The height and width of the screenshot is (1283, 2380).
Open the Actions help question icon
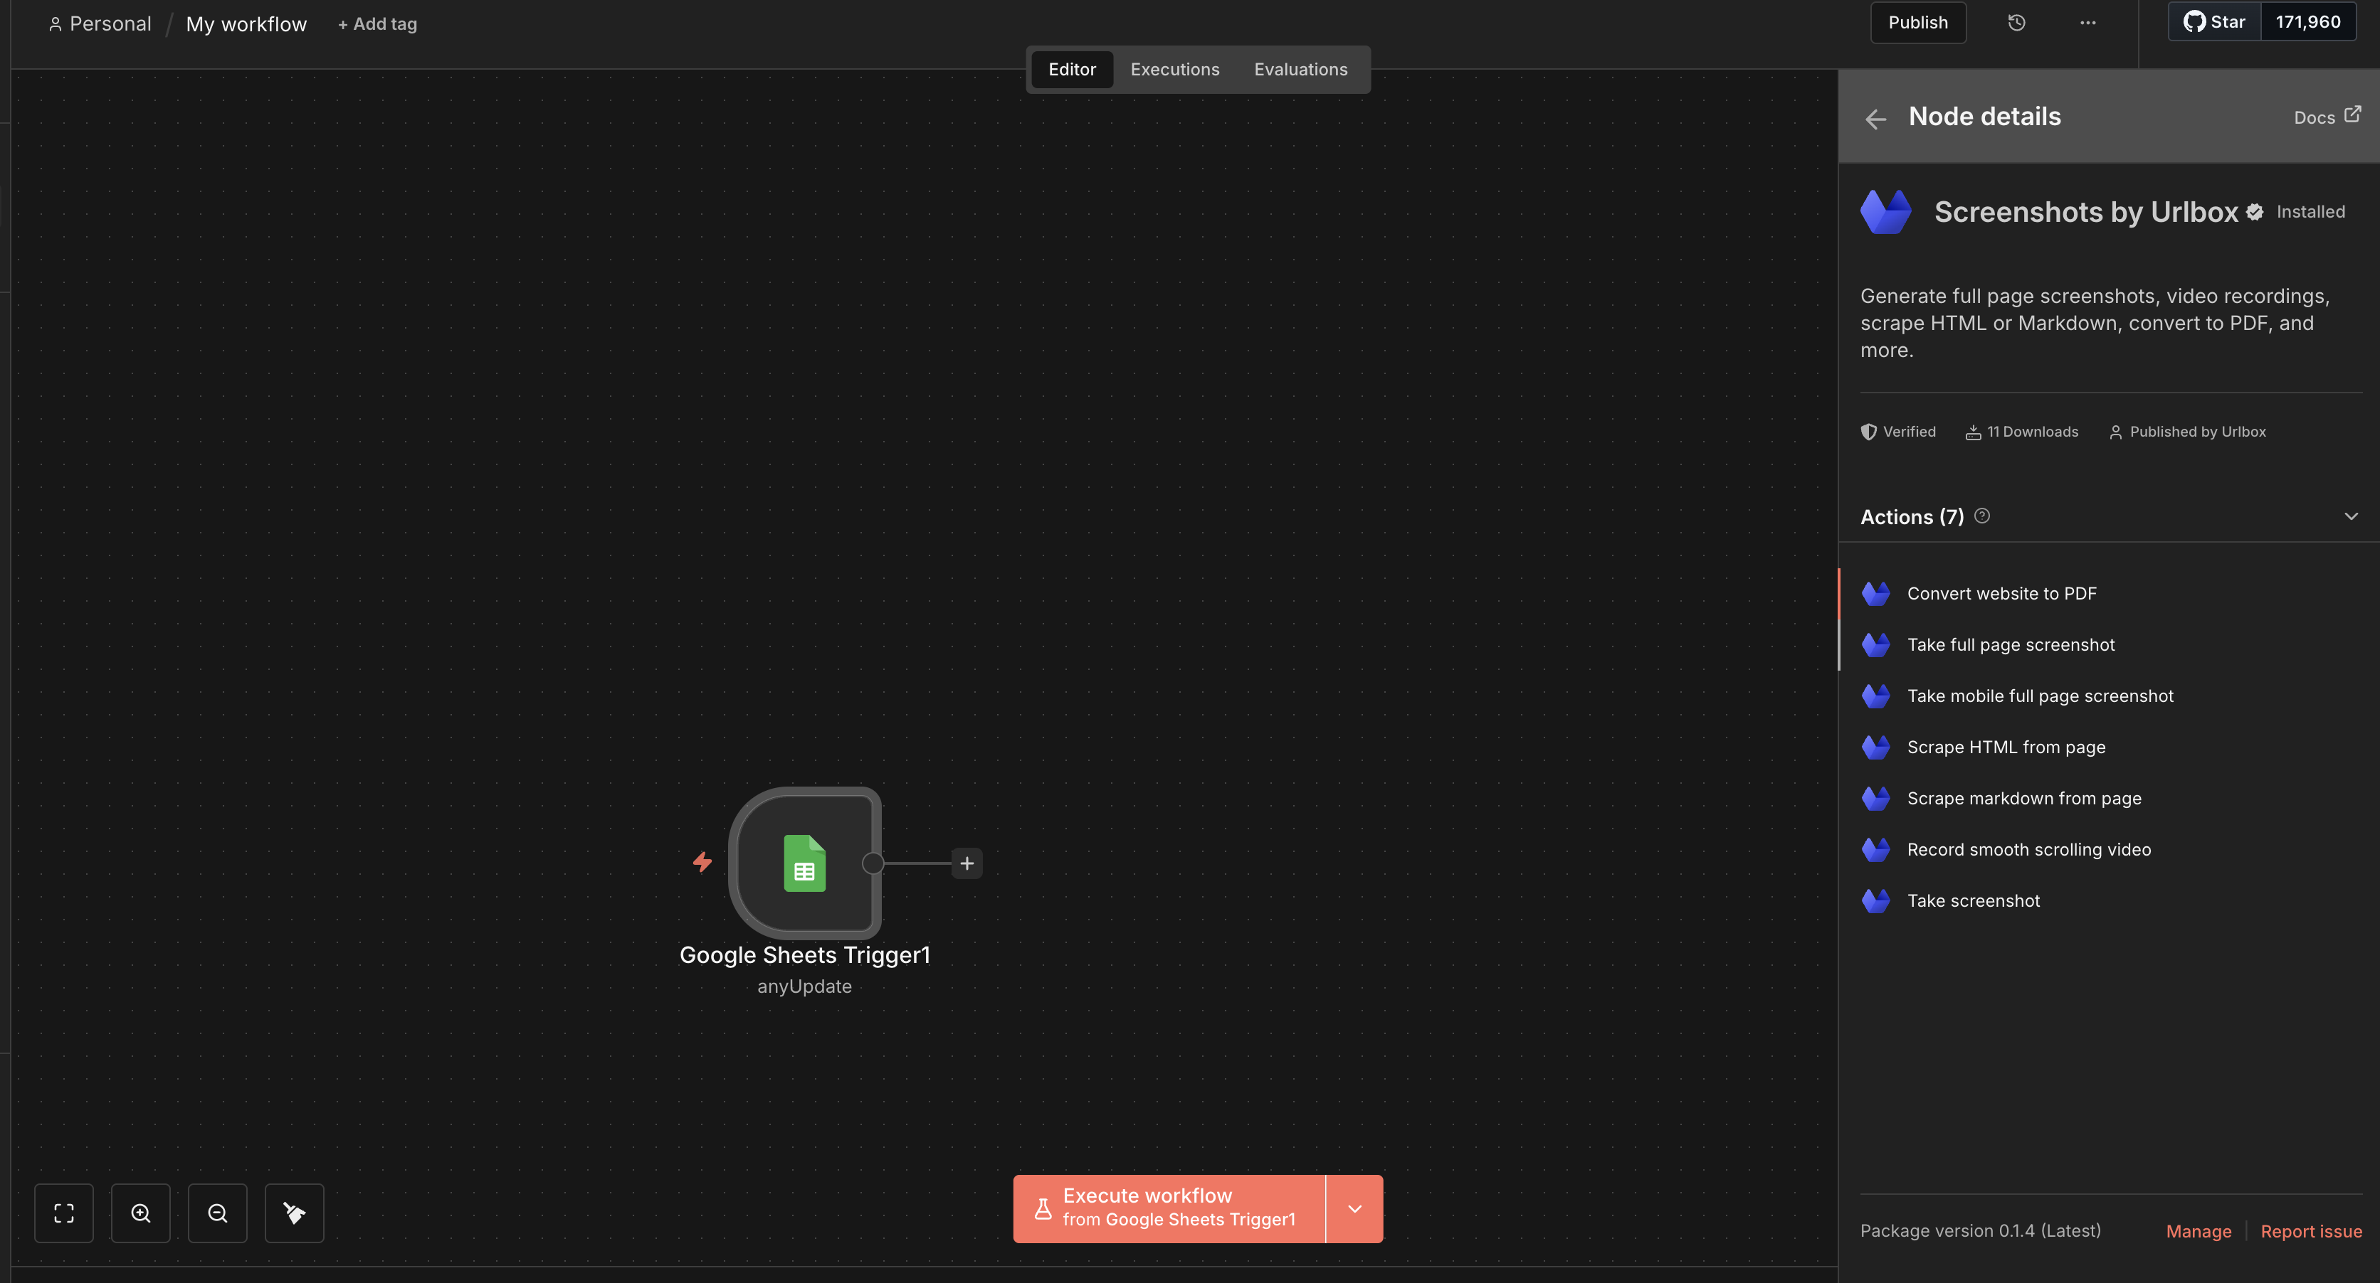click(x=1982, y=516)
